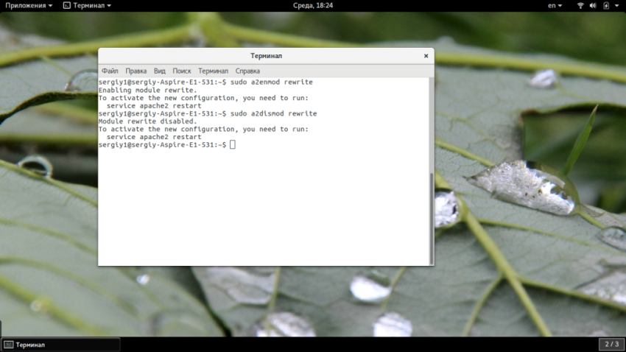
Task: Open the Правка menu
Action: (x=136, y=71)
